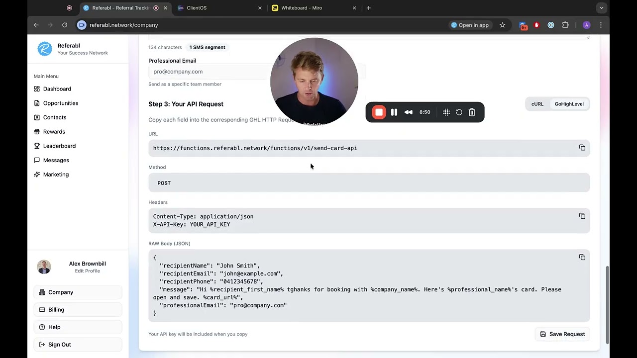637x358 pixels.
Task: Click the site info icon in address bar
Action: point(82,25)
